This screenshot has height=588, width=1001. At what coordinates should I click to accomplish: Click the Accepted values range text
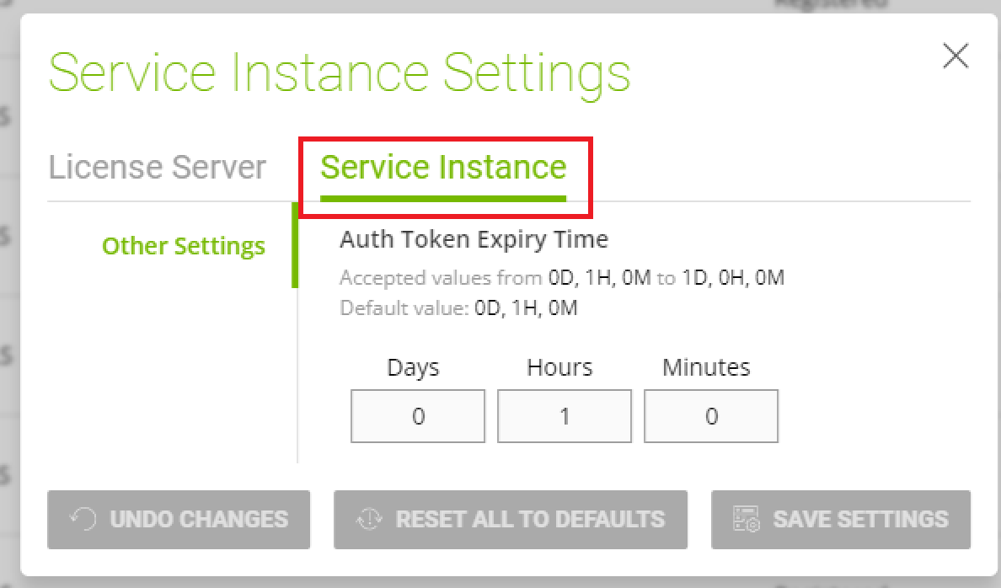coord(561,278)
